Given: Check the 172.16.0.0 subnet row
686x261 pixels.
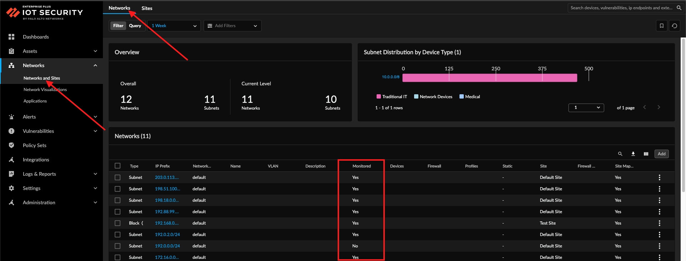Looking at the screenshot, I should coord(118,257).
